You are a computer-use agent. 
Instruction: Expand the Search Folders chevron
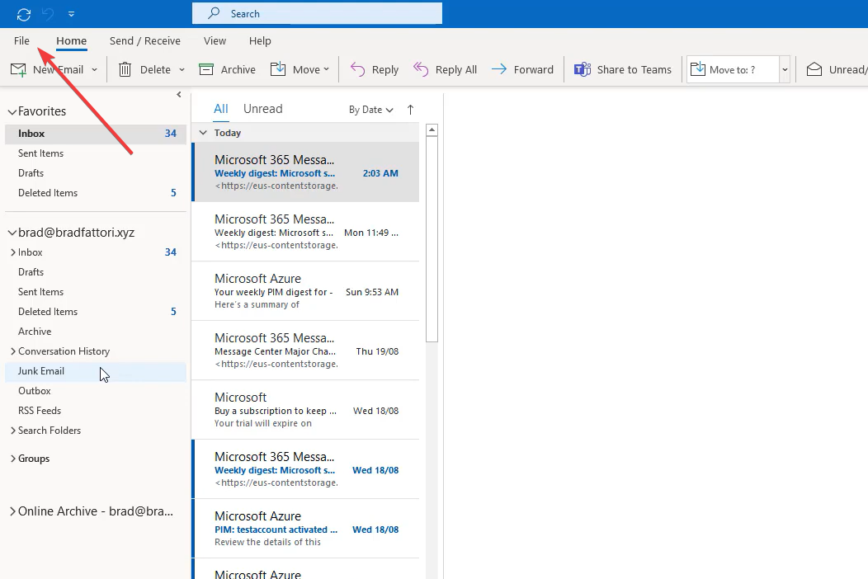[12, 431]
